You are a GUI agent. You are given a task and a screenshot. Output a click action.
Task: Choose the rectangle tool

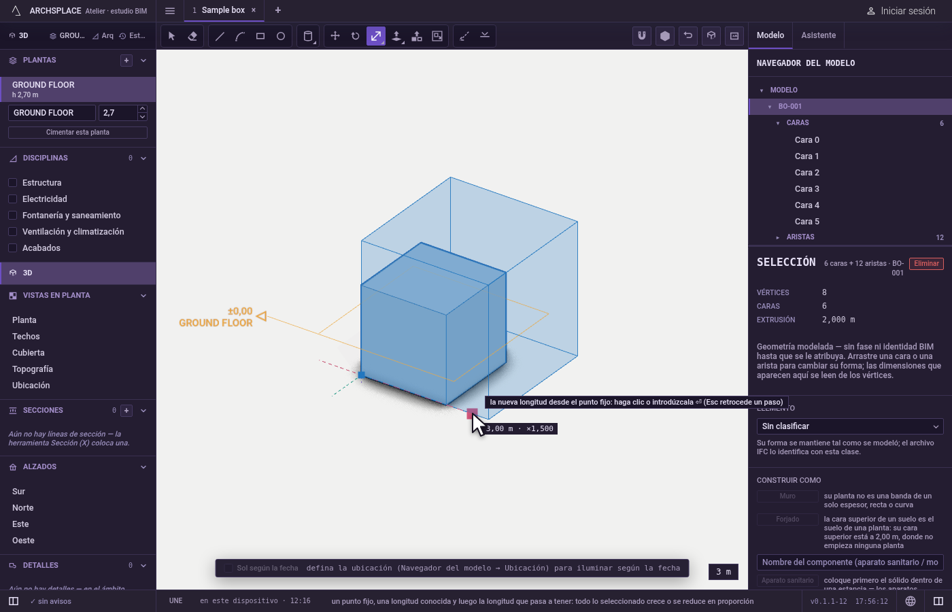click(260, 36)
